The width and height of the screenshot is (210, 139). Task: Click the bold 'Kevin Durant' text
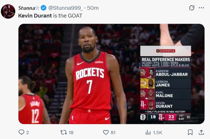point(35,15)
